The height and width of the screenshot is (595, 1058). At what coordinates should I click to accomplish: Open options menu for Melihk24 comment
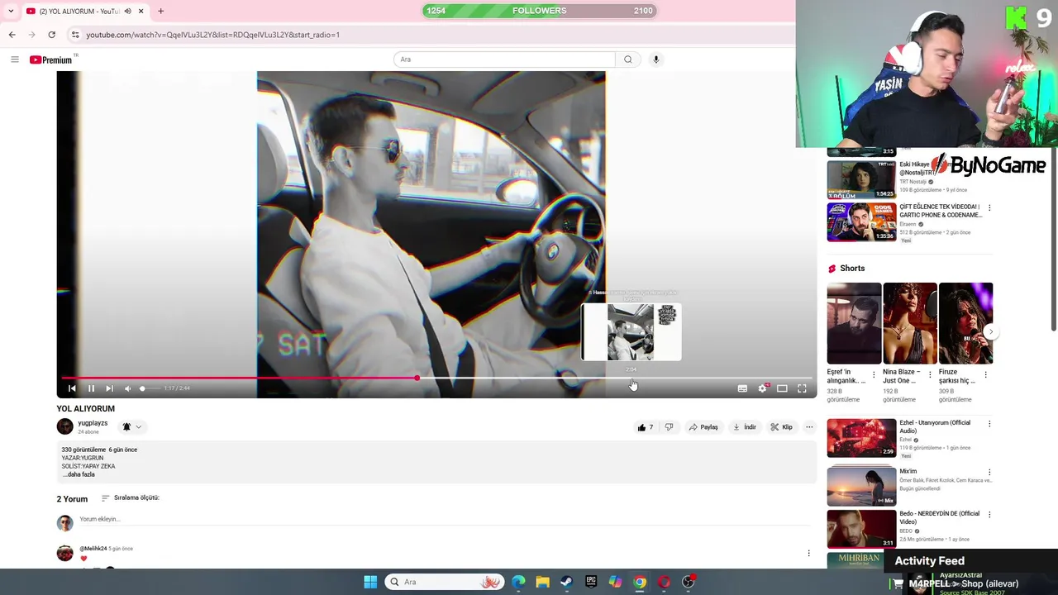(x=808, y=553)
